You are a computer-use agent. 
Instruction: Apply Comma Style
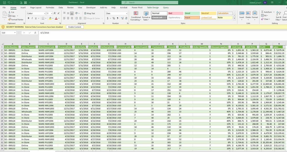tap(117, 18)
